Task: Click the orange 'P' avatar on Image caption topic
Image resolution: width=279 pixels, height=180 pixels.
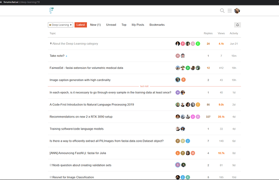Action: click(183, 80)
